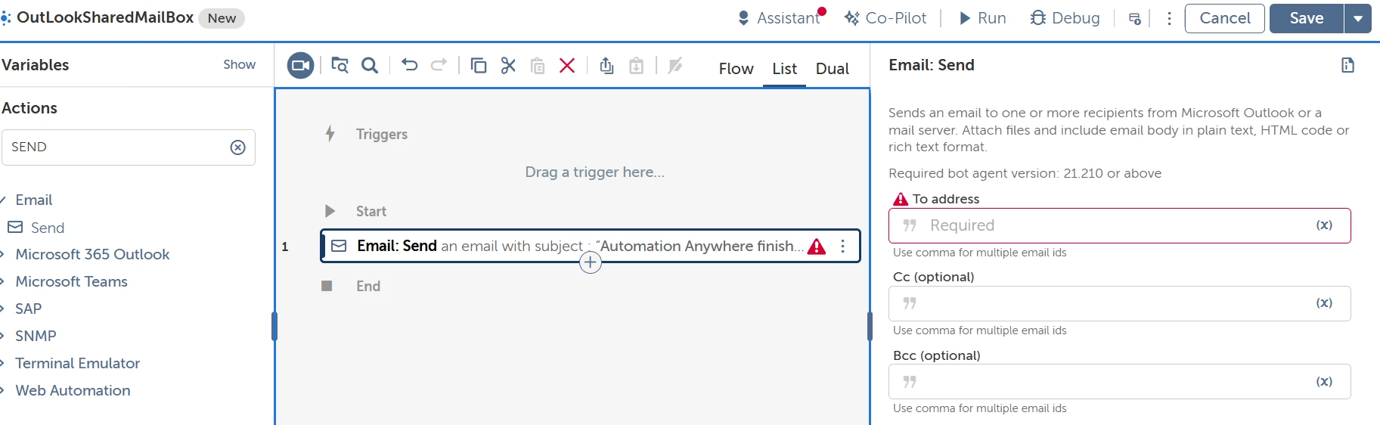The height and width of the screenshot is (425, 1380).
Task: Collapse the Start section triangle
Action: pyautogui.click(x=329, y=211)
